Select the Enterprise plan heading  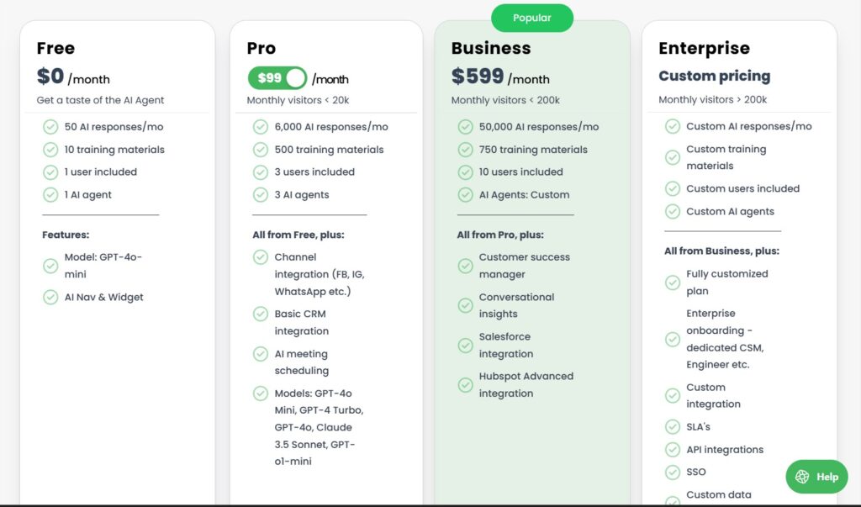pos(704,48)
